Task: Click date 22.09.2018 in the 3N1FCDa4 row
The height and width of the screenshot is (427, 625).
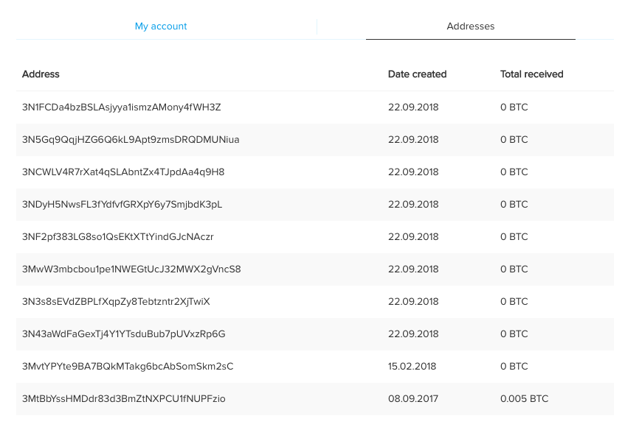Action: click(413, 107)
